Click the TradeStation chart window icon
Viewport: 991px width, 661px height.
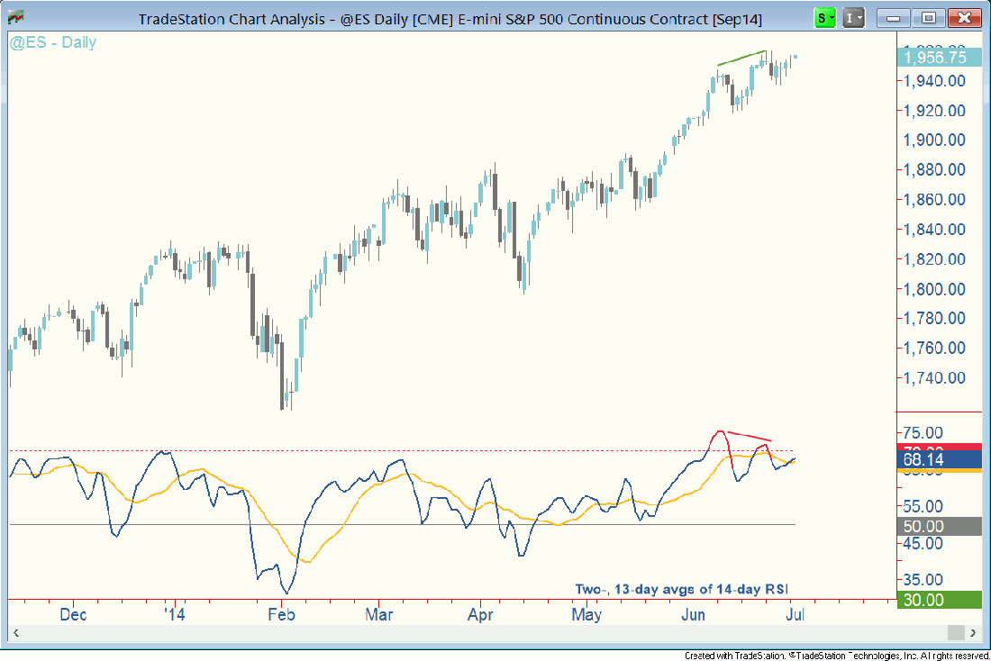15,18
